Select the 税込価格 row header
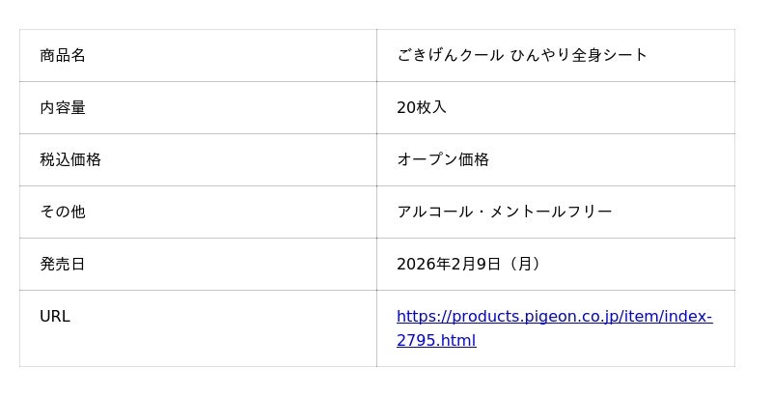The width and height of the screenshot is (772, 396). point(70,160)
